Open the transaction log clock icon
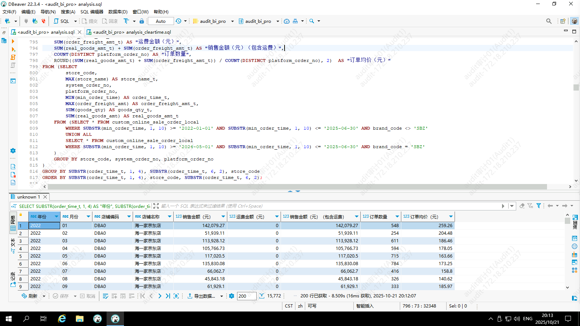Viewport: 580px width, 326px height. click(x=178, y=21)
